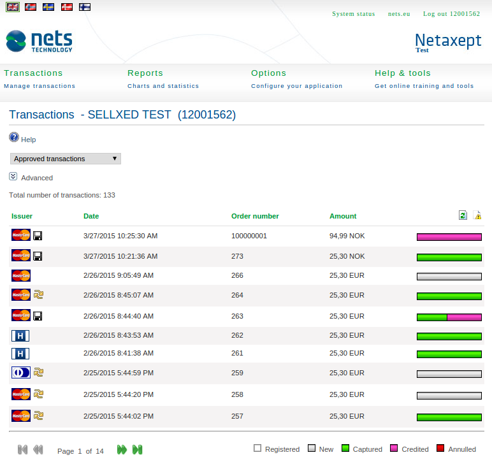Click the Nets Technology logo

tap(40, 41)
